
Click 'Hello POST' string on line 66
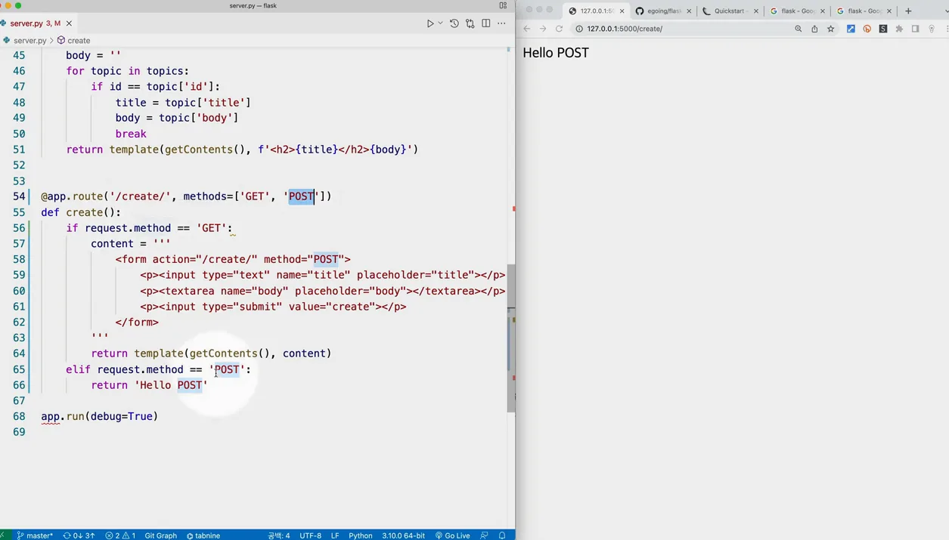(171, 385)
